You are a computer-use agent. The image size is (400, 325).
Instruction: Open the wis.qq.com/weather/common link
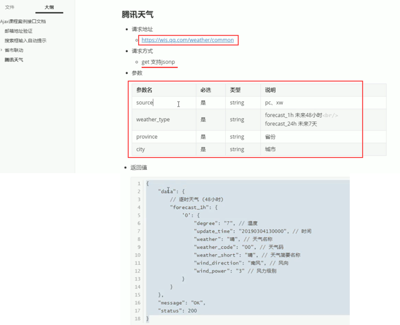click(187, 40)
